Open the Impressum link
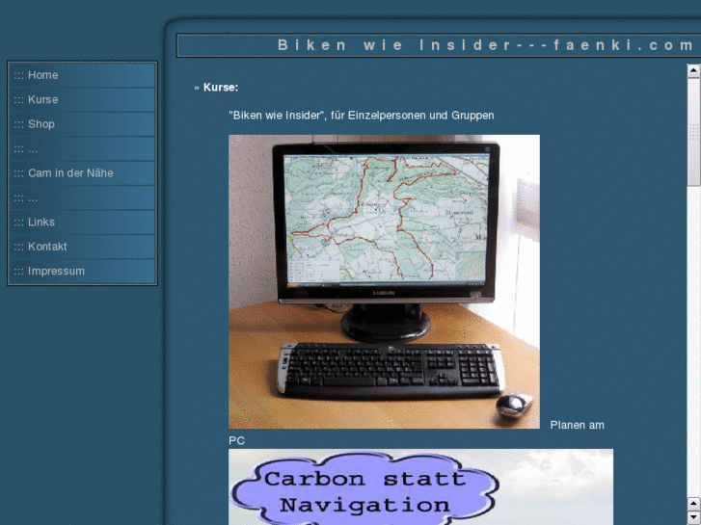The image size is (701, 525). [x=82, y=272]
